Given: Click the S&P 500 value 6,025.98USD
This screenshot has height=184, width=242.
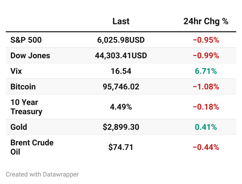Looking at the screenshot, I should coord(121,40).
